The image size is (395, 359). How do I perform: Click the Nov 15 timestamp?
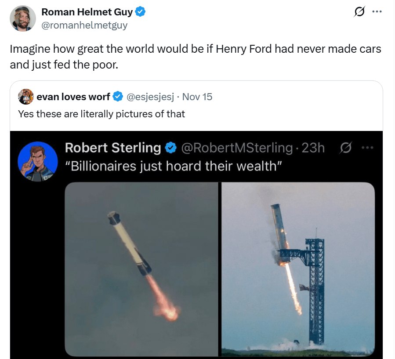[197, 97]
